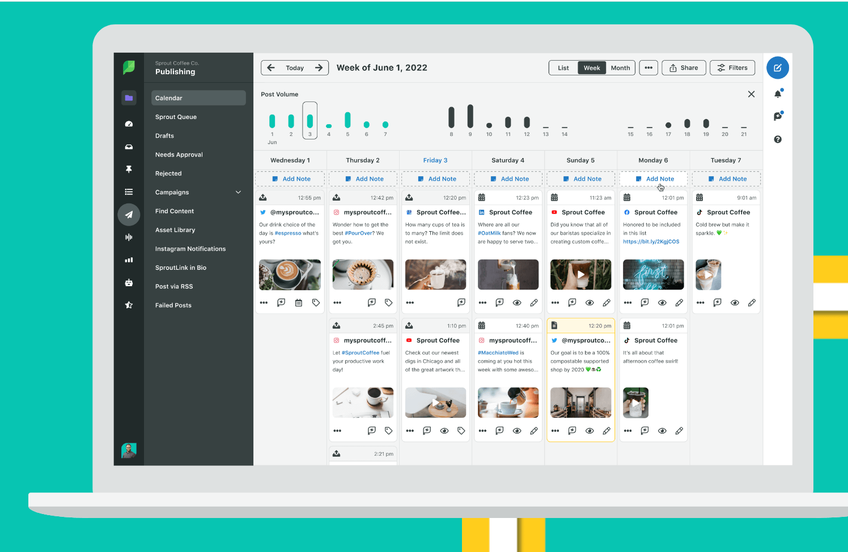Screen dimensions: 848x552
Task: Select the paper plane publishing icon
Action: coord(129,215)
